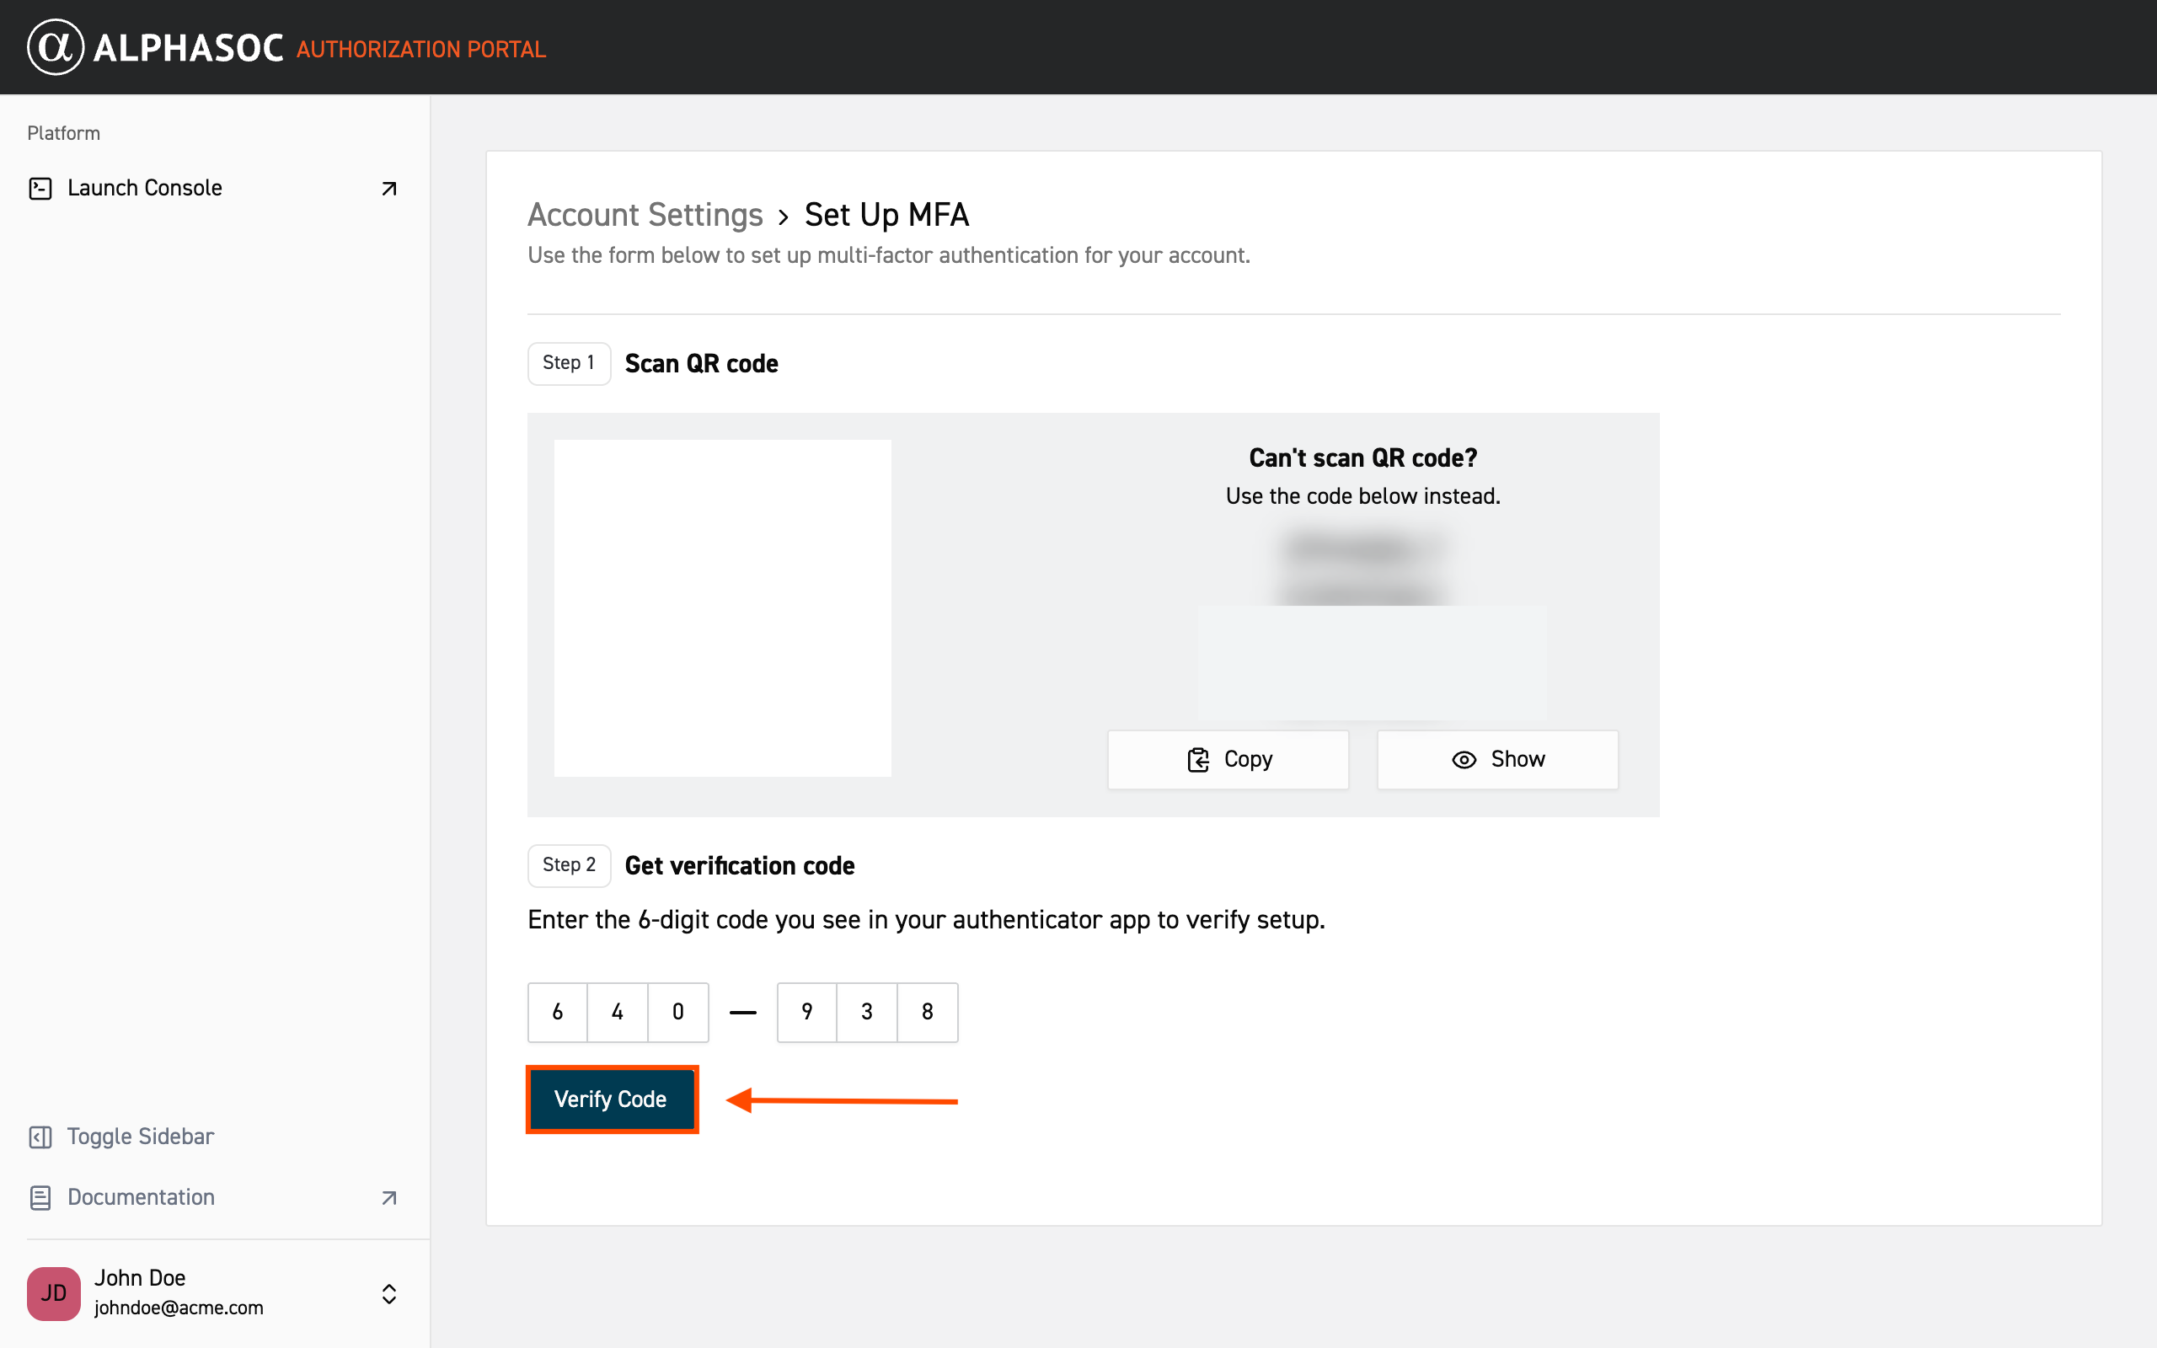Screen dimensions: 2157x1348
Task: Click the blurred secret code text
Action: [1362, 569]
